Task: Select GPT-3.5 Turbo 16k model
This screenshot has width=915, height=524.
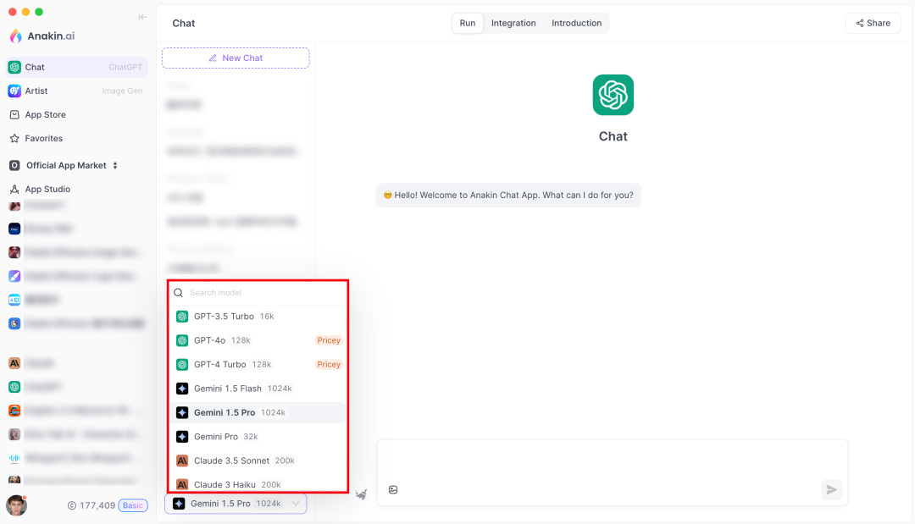Action: 258,317
